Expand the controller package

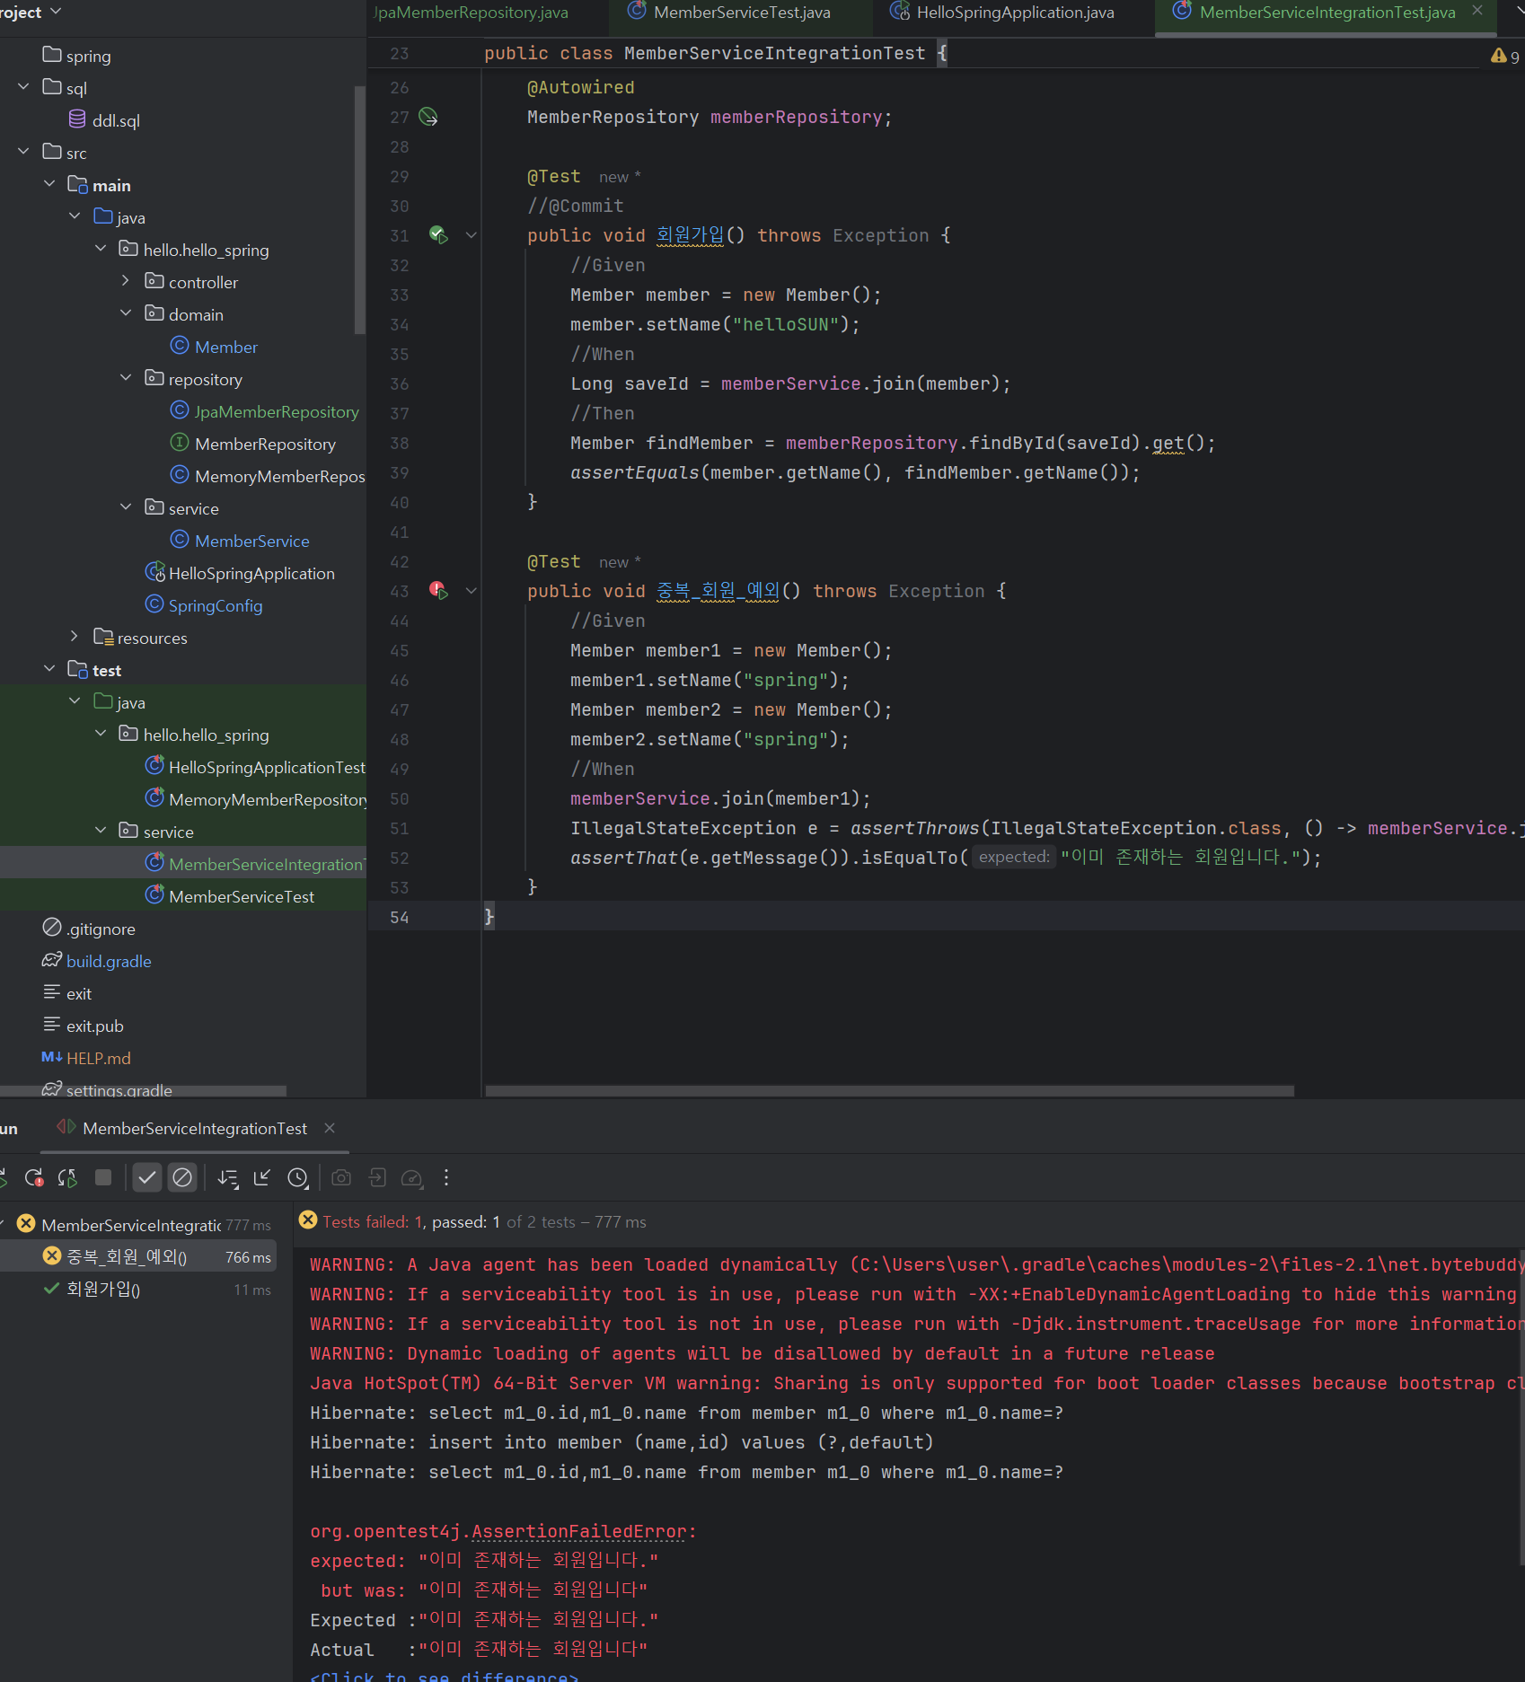click(126, 281)
